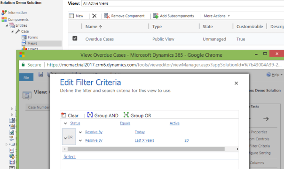
Task: Click the Equals operator link
Action: 125,123
